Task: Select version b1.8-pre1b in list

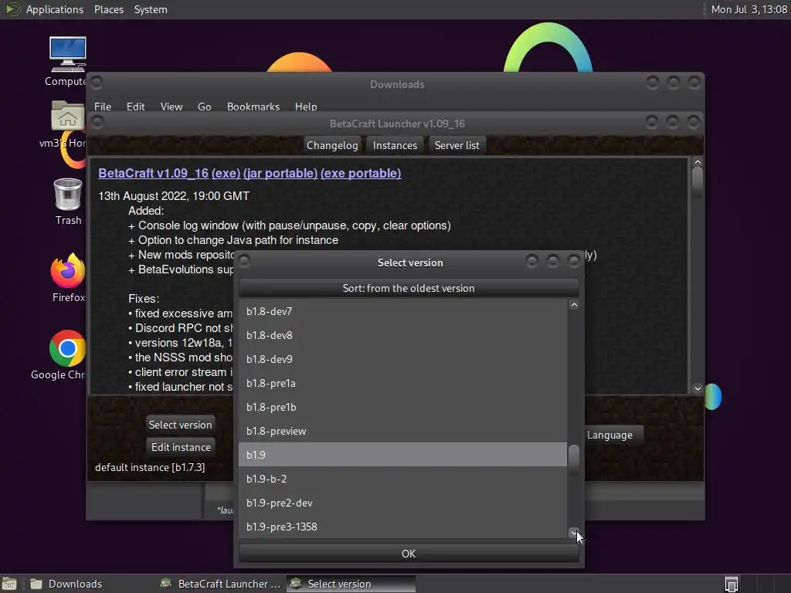Action: point(402,407)
